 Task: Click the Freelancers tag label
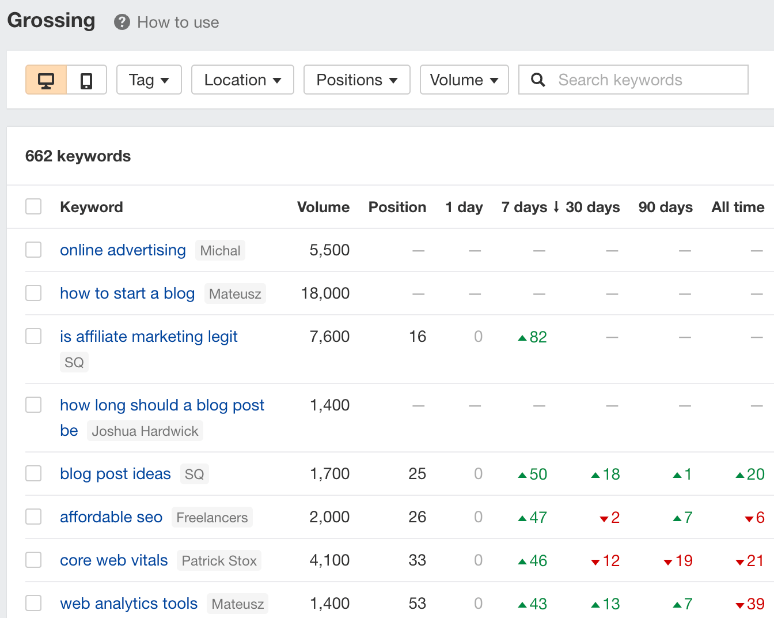(x=212, y=517)
